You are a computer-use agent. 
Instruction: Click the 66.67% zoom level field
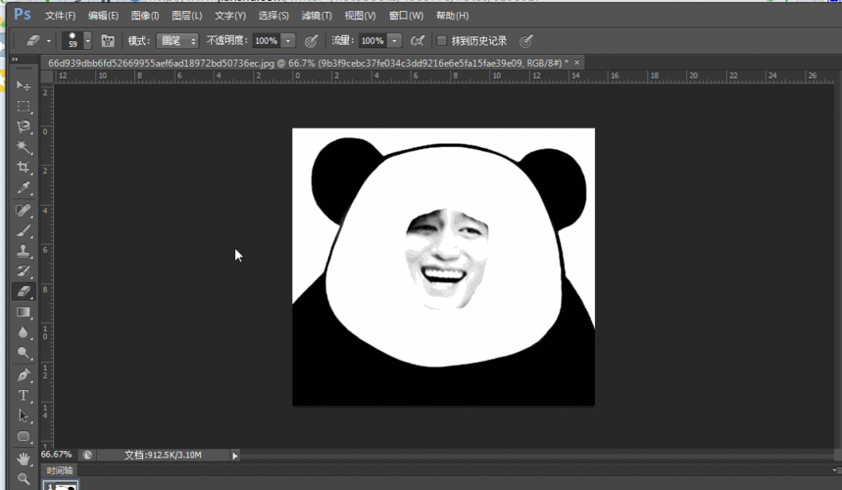click(56, 455)
